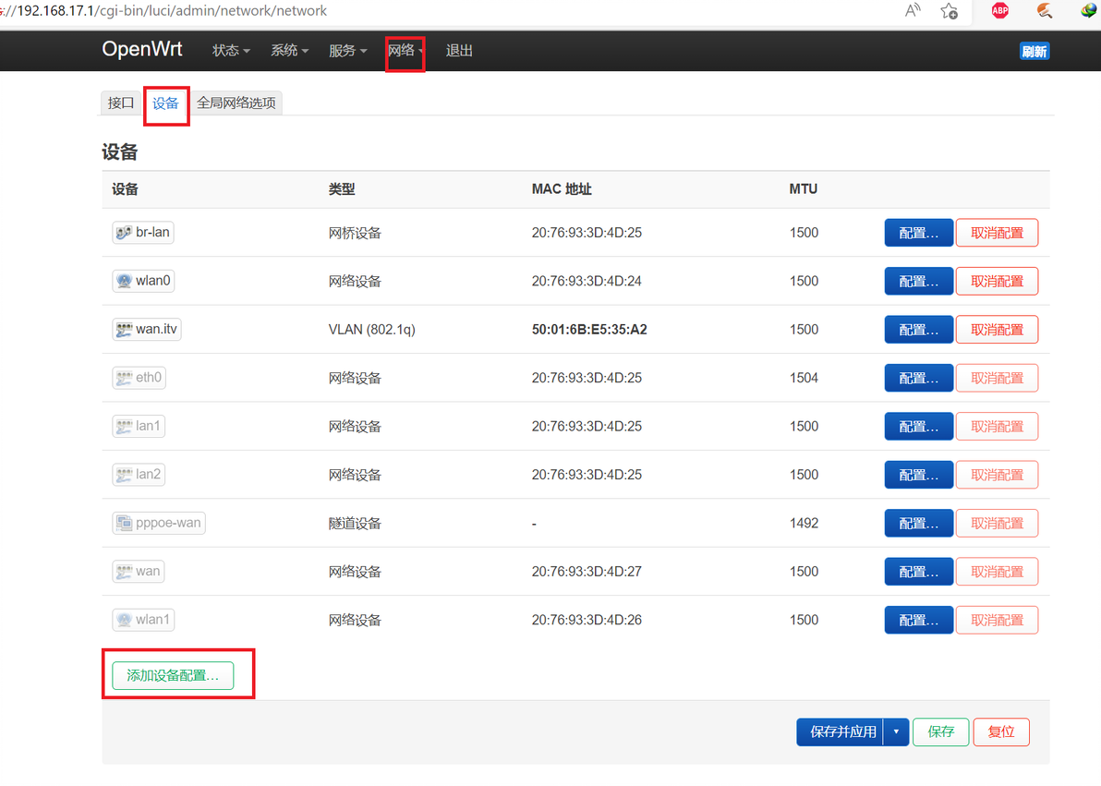Configure the wan.itv device
Viewport: 1101px width, 786px height.
[918, 330]
